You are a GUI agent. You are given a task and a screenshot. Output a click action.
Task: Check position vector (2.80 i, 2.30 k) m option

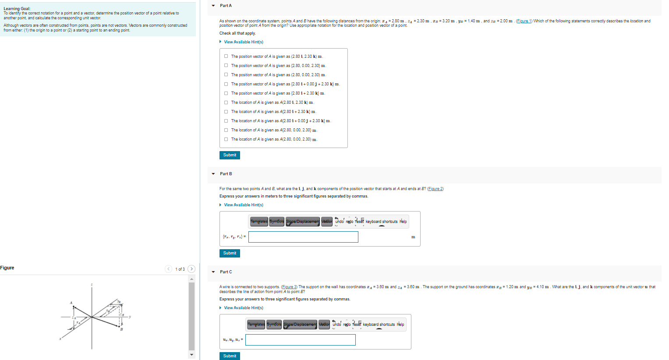[x=226, y=56]
